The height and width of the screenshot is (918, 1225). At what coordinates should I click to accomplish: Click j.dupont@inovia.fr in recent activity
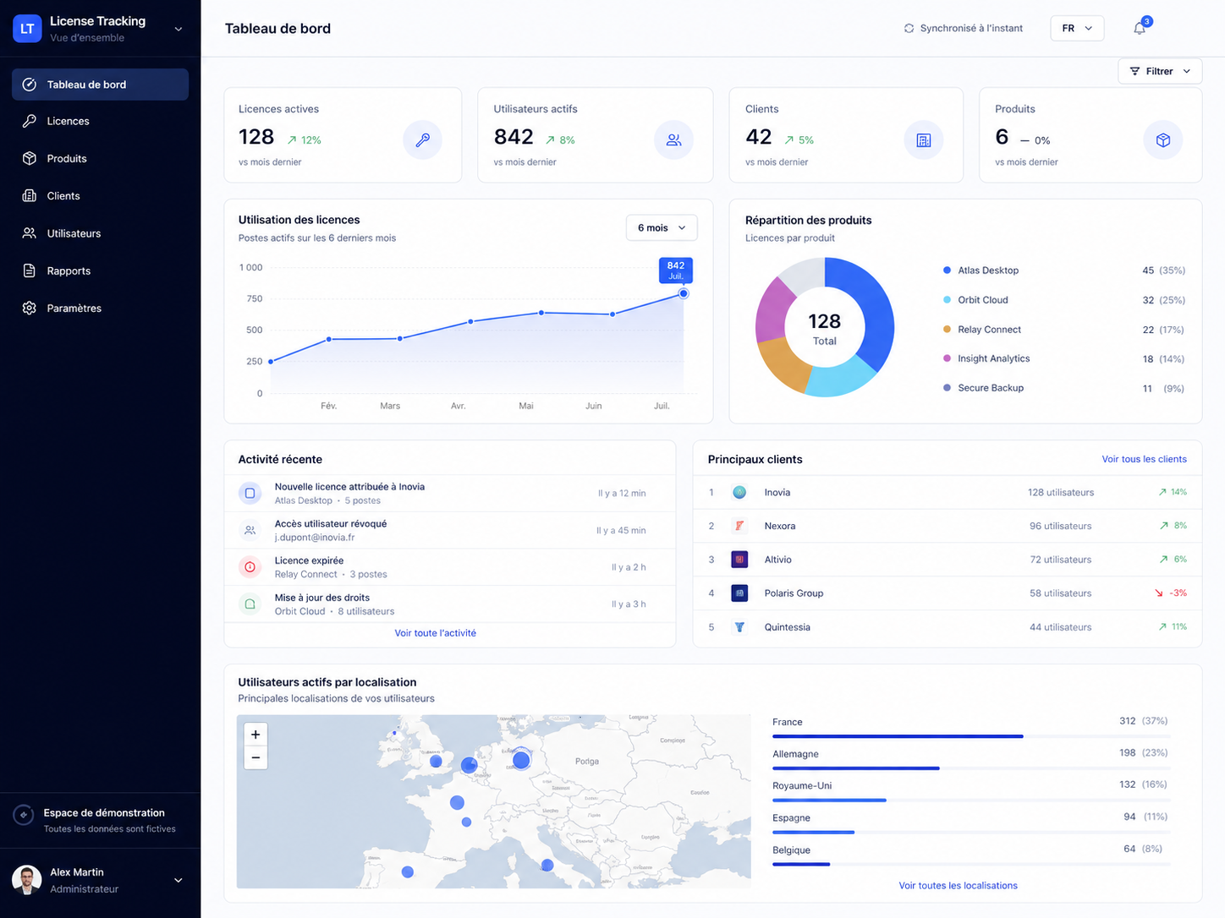click(x=315, y=538)
